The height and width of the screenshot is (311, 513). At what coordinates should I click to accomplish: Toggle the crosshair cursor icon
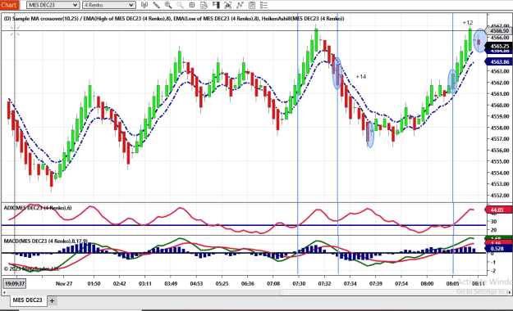192,5
